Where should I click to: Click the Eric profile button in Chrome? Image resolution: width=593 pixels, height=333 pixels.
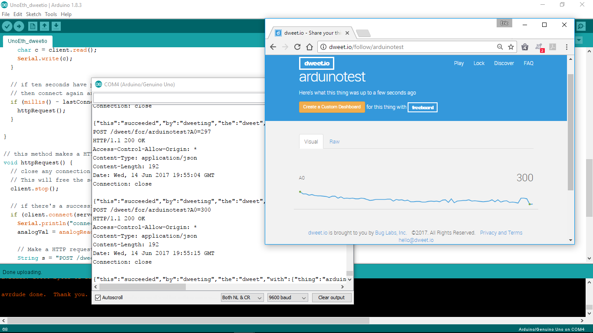point(504,23)
